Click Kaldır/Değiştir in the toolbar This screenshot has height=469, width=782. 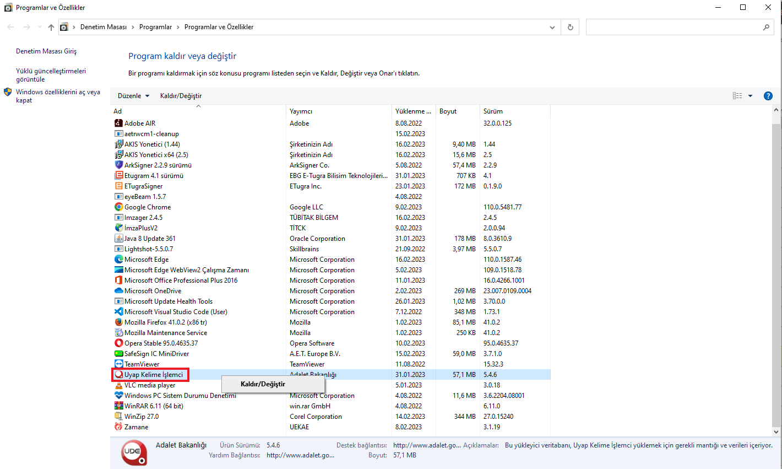point(181,96)
